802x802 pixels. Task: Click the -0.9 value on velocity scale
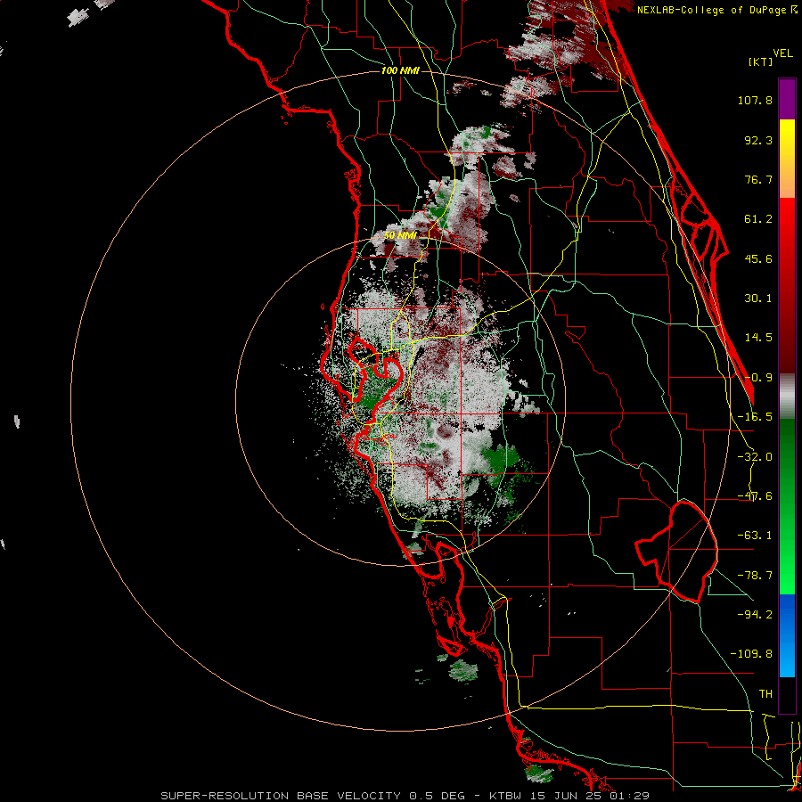758,378
